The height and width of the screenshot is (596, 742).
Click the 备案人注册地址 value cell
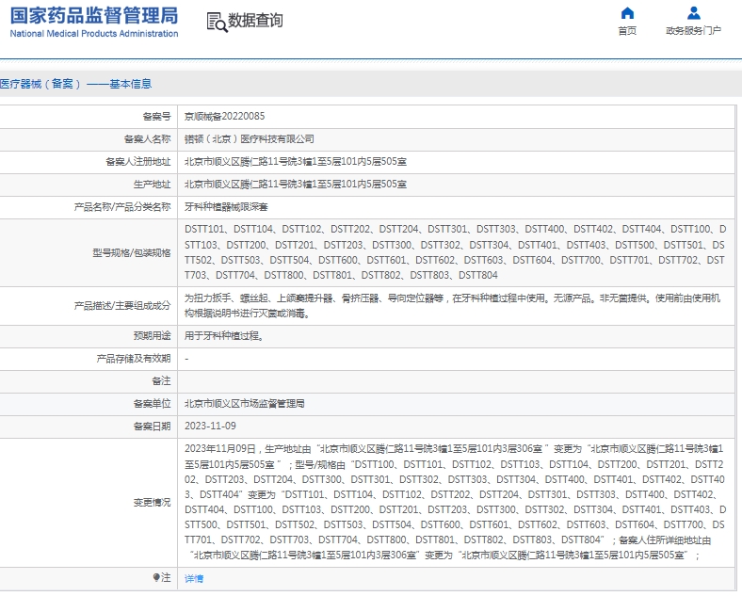click(x=456, y=162)
